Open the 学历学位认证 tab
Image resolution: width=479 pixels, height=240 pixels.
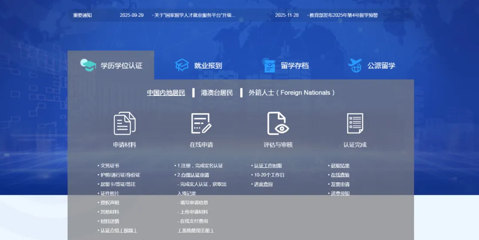[111, 65]
